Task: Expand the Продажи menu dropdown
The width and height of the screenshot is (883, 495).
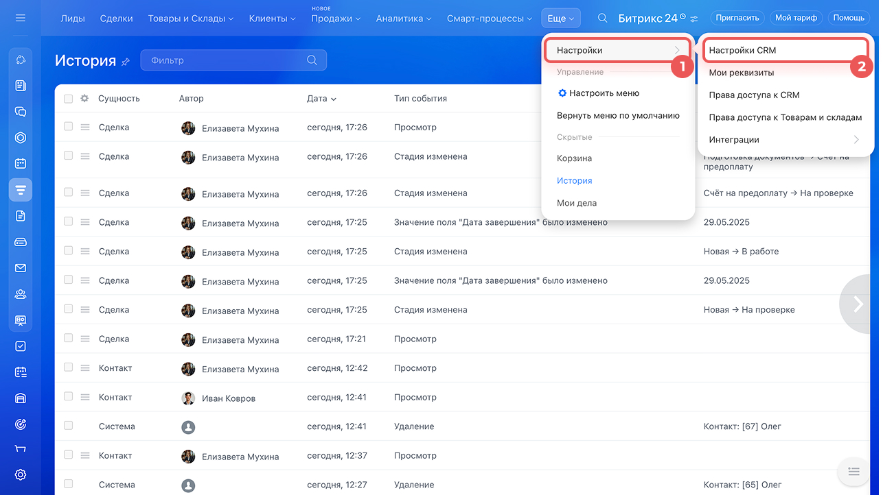Action: coord(336,19)
